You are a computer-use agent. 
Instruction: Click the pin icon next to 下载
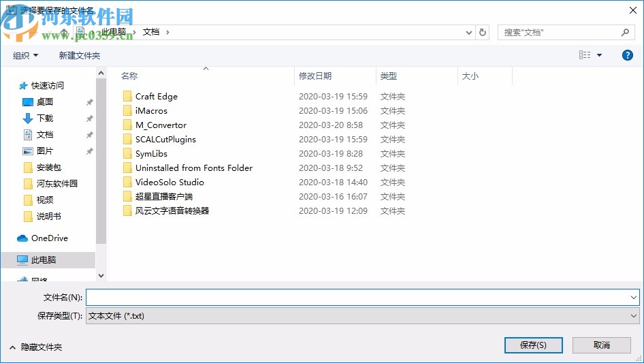[x=90, y=119]
